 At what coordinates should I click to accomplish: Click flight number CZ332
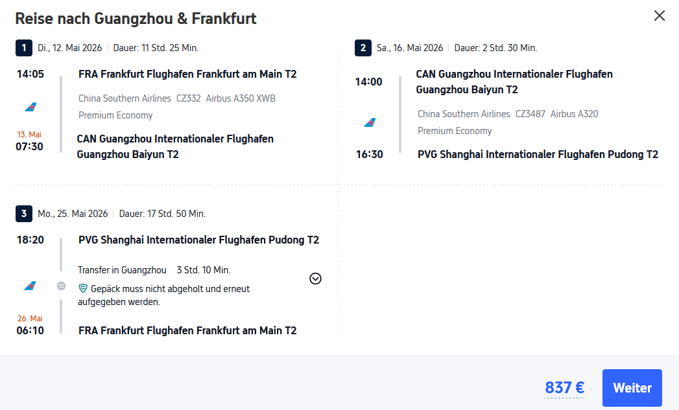tap(189, 98)
